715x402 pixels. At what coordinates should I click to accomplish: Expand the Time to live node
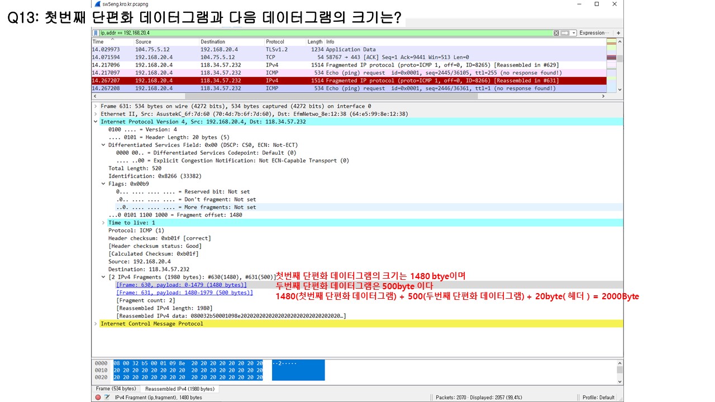pyautogui.click(x=103, y=223)
